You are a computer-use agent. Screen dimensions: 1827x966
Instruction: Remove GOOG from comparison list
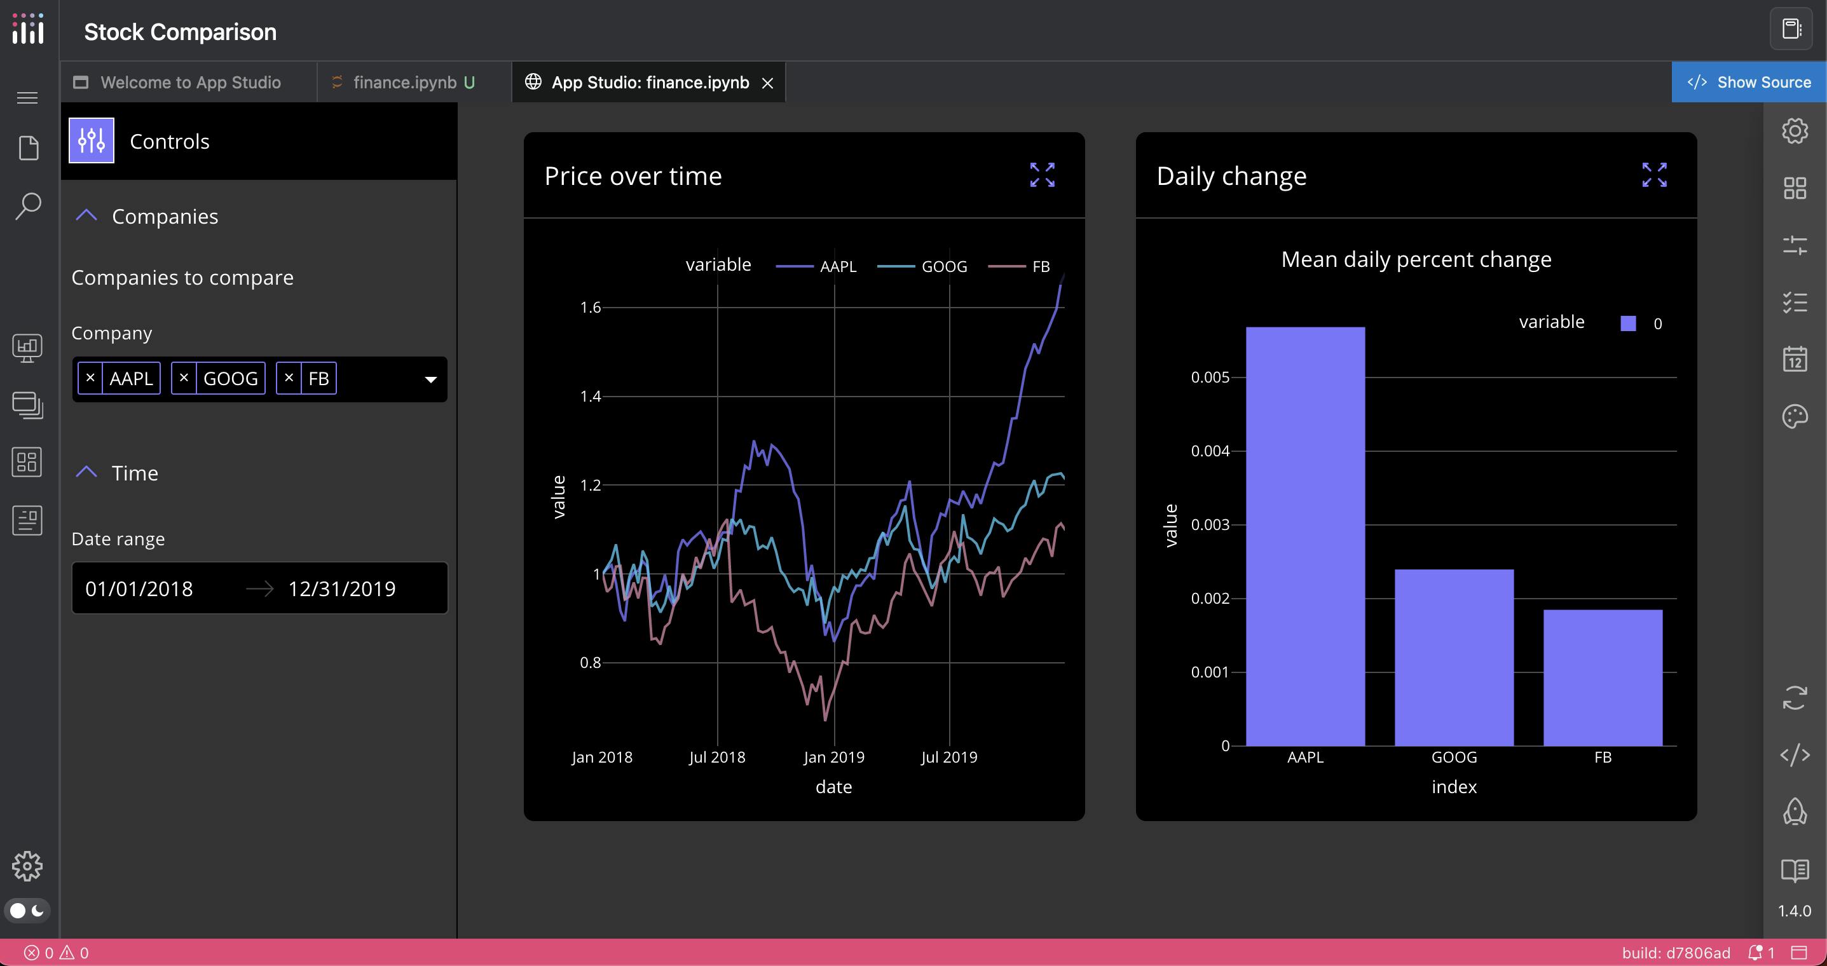184,378
